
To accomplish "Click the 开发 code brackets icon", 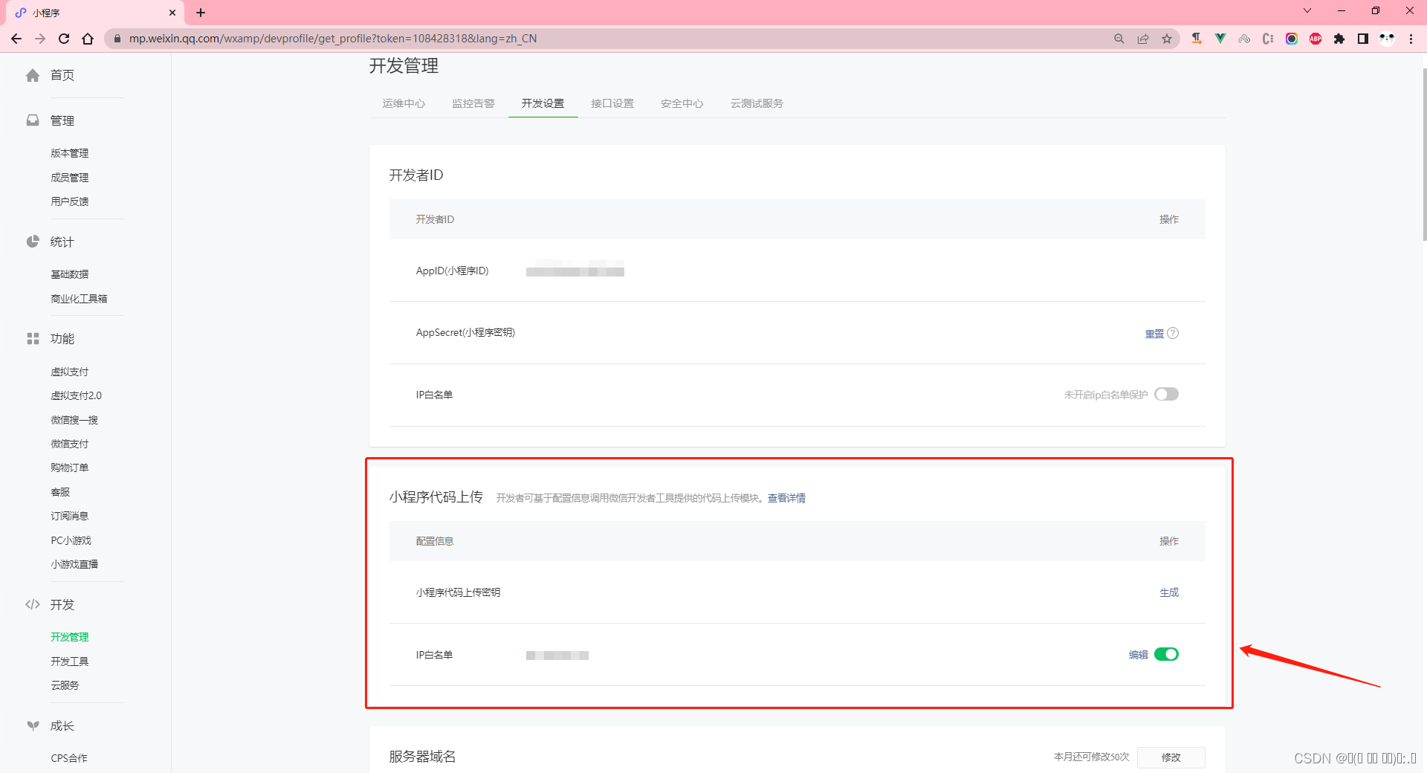I will (33, 604).
